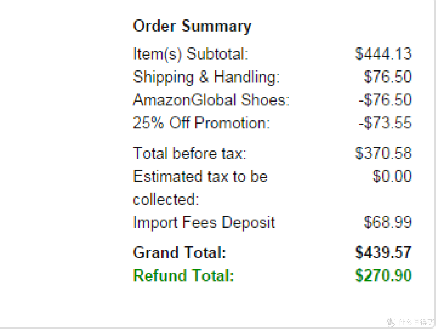Select the $68.99 import fees amount
The height and width of the screenshot is (331, 438).
point(387,222)
